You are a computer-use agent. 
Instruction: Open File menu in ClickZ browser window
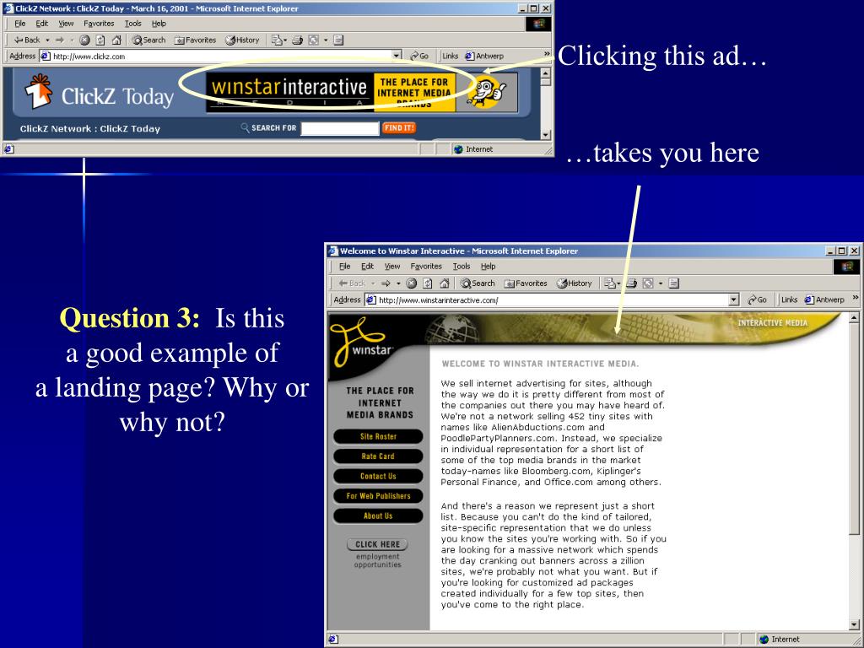pyautogui.click(x=20, y=24)
